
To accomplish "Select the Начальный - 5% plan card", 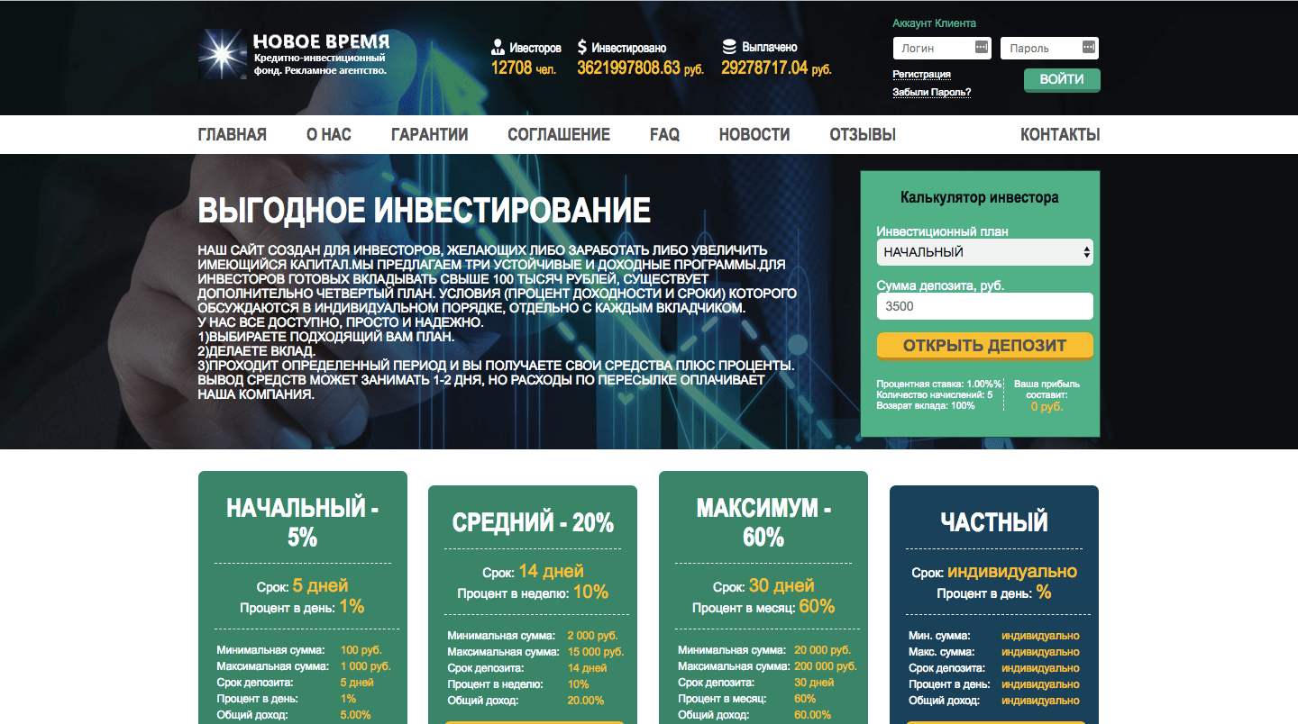I will click(302, 522).
